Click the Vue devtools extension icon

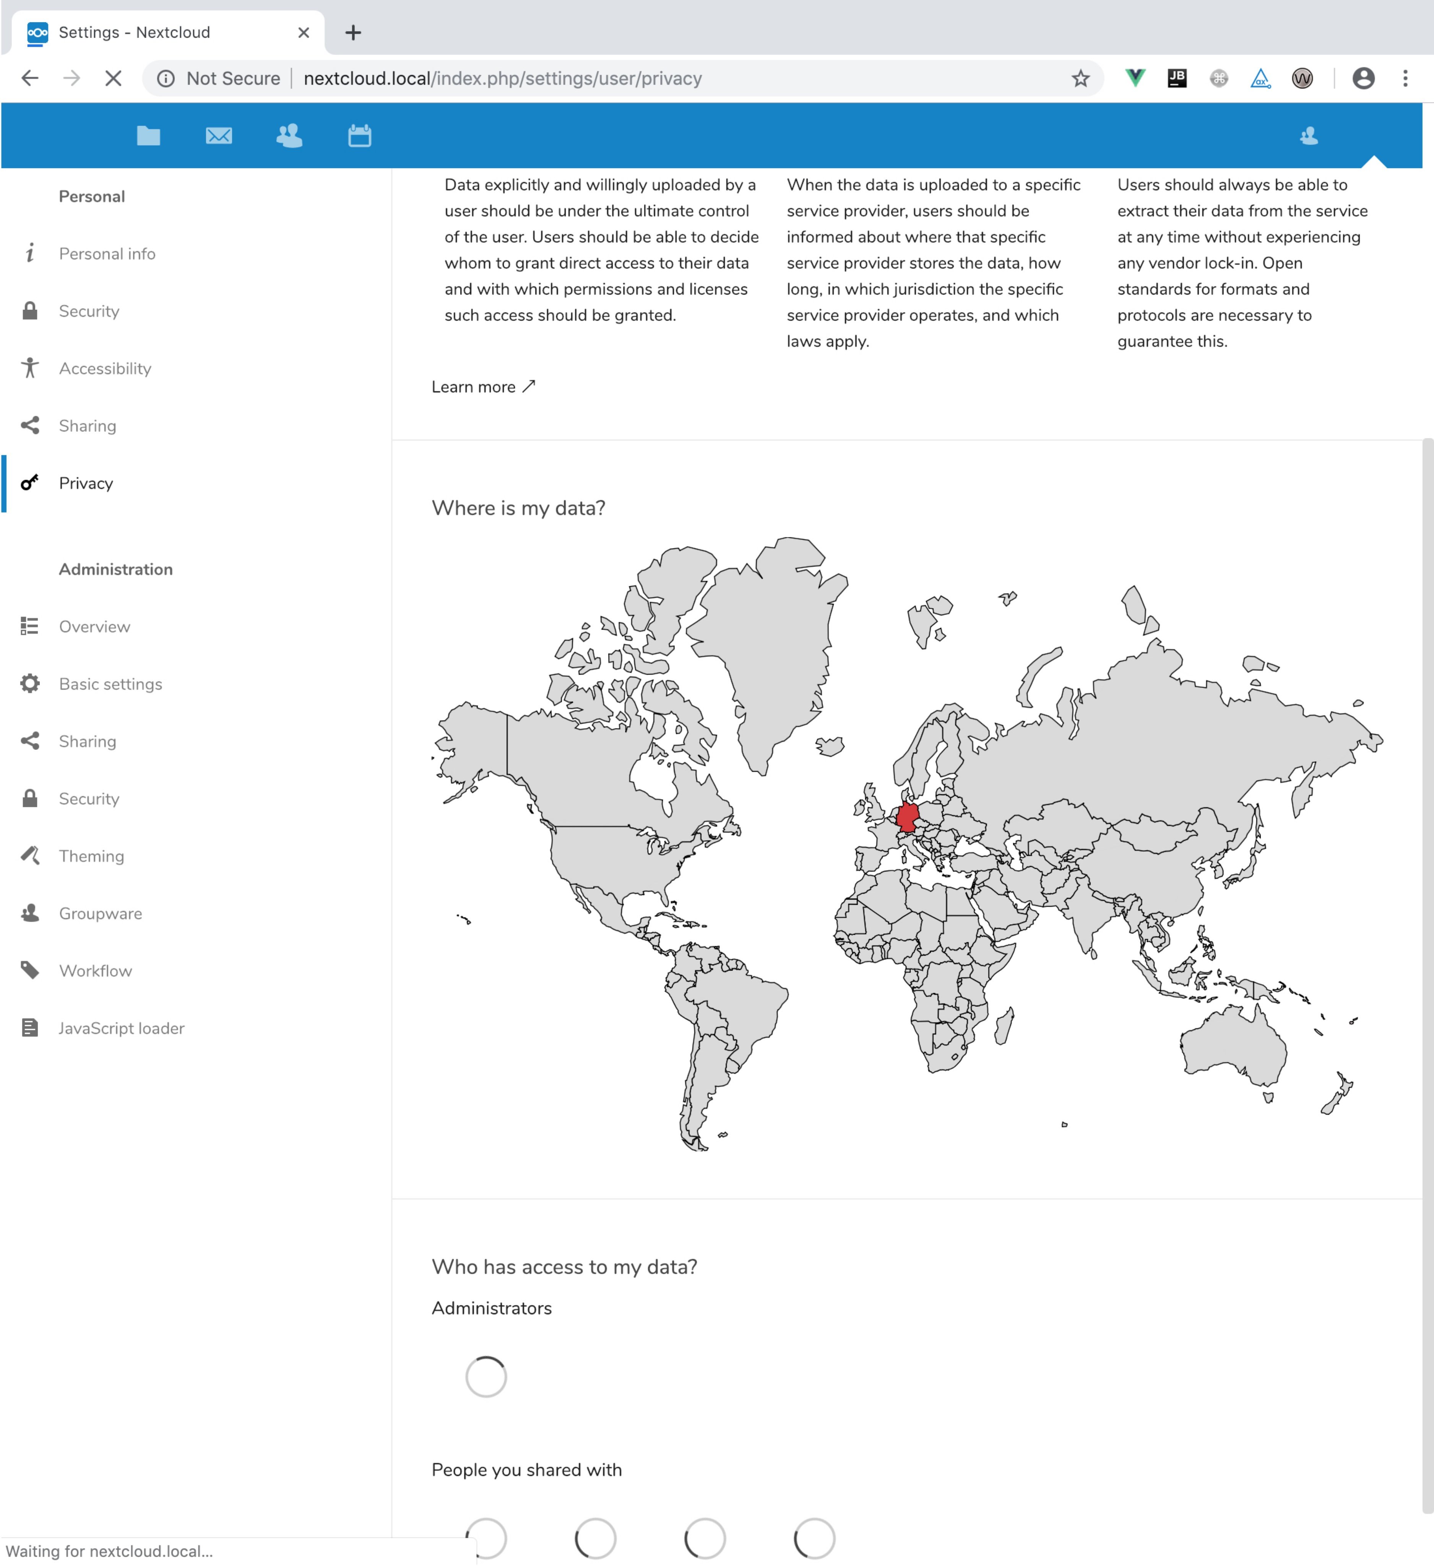pos(1135,78)
